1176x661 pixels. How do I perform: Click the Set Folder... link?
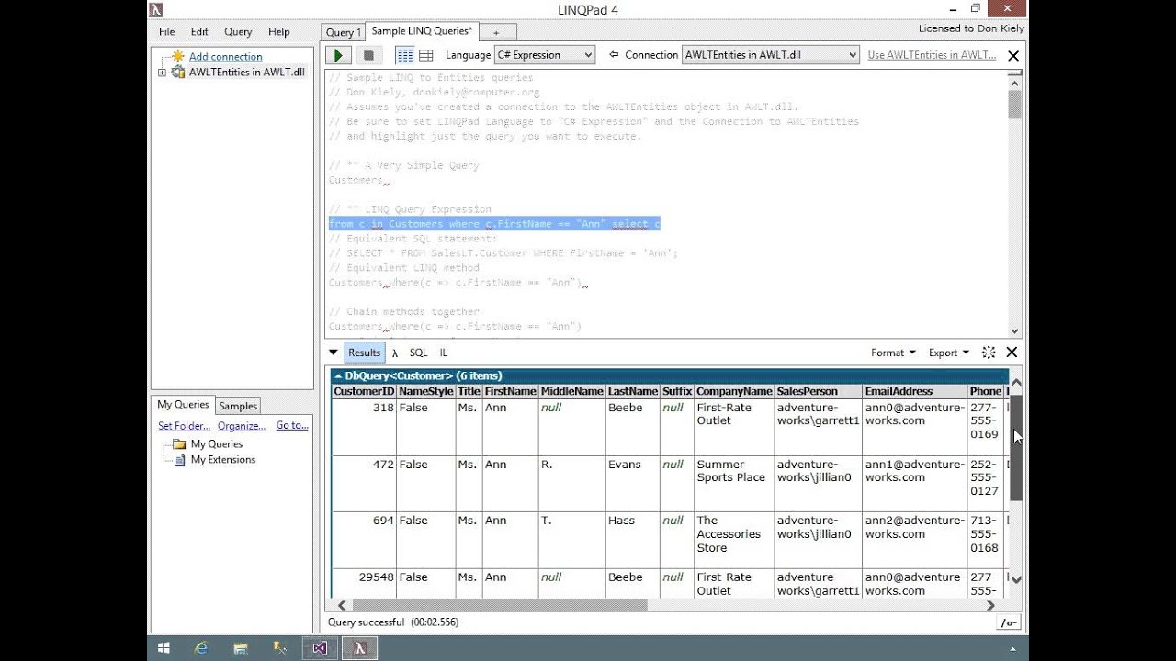click(184, 426)
